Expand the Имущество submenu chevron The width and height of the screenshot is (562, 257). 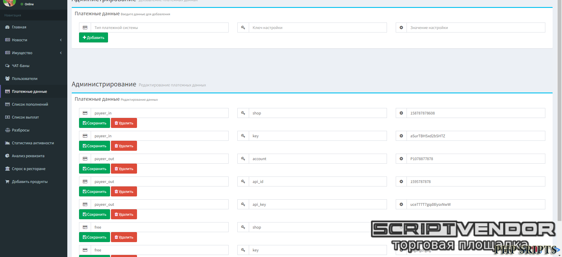(61, 53)
